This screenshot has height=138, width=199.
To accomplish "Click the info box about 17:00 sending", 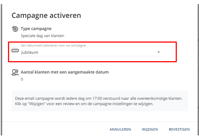I will point(100,101).
